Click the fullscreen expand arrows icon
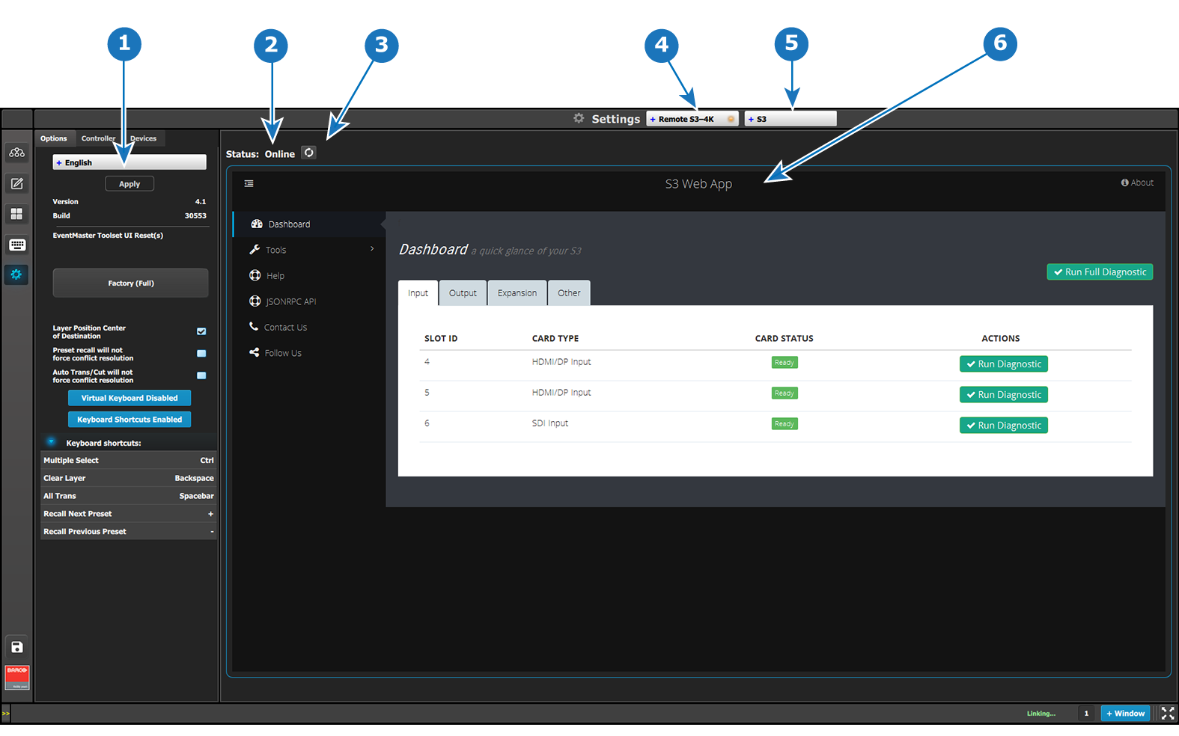The image size is (1179, 736). point(1168,713)
